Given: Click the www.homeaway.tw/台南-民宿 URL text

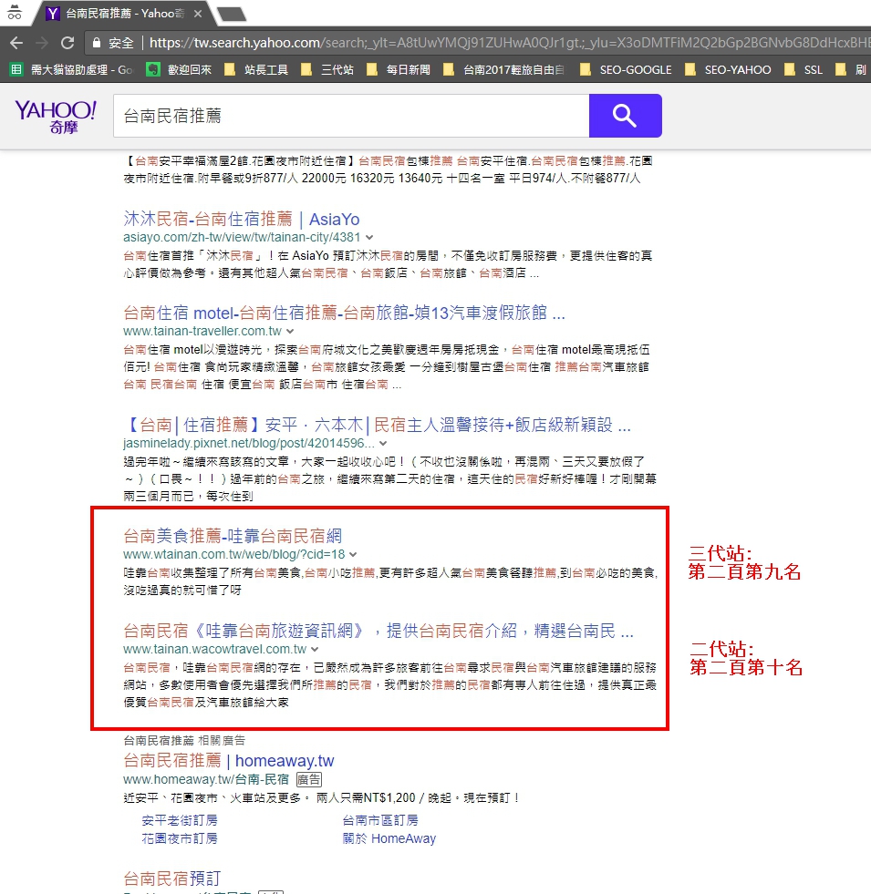Looking at the screenshot, I should pyautogui.click(x=206, y=779).
